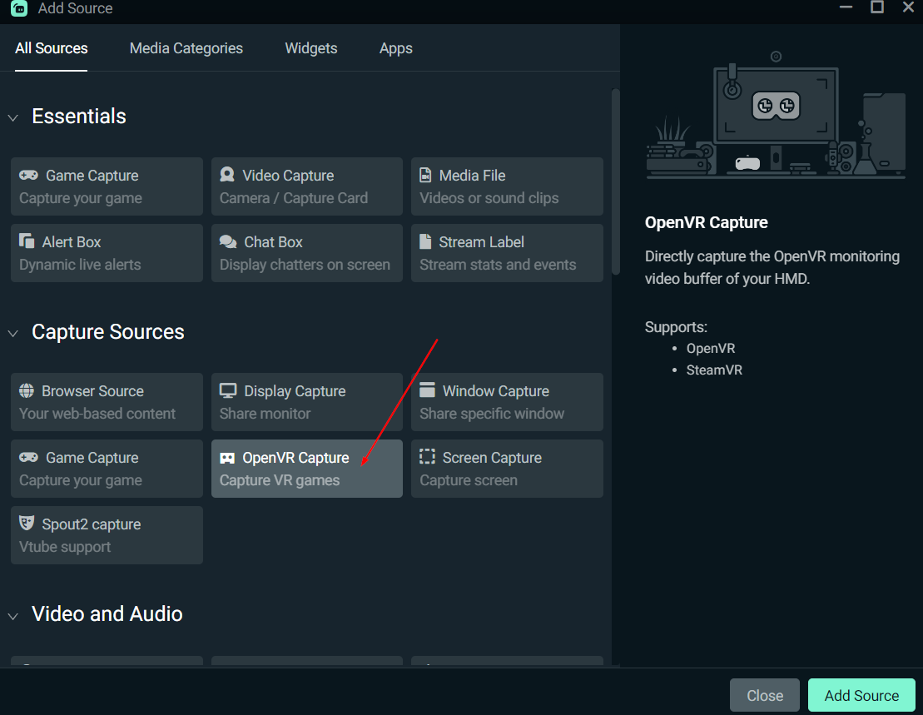The width and height of the screenshot is (923, 715).
Task: Collapse the Capture Sources section
Action: pyautogui.click(x=12, y=333)
